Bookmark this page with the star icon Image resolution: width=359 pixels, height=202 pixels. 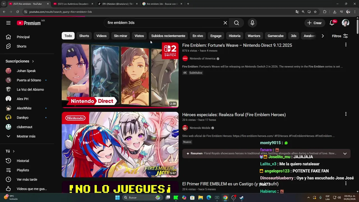tap(315, 12)
